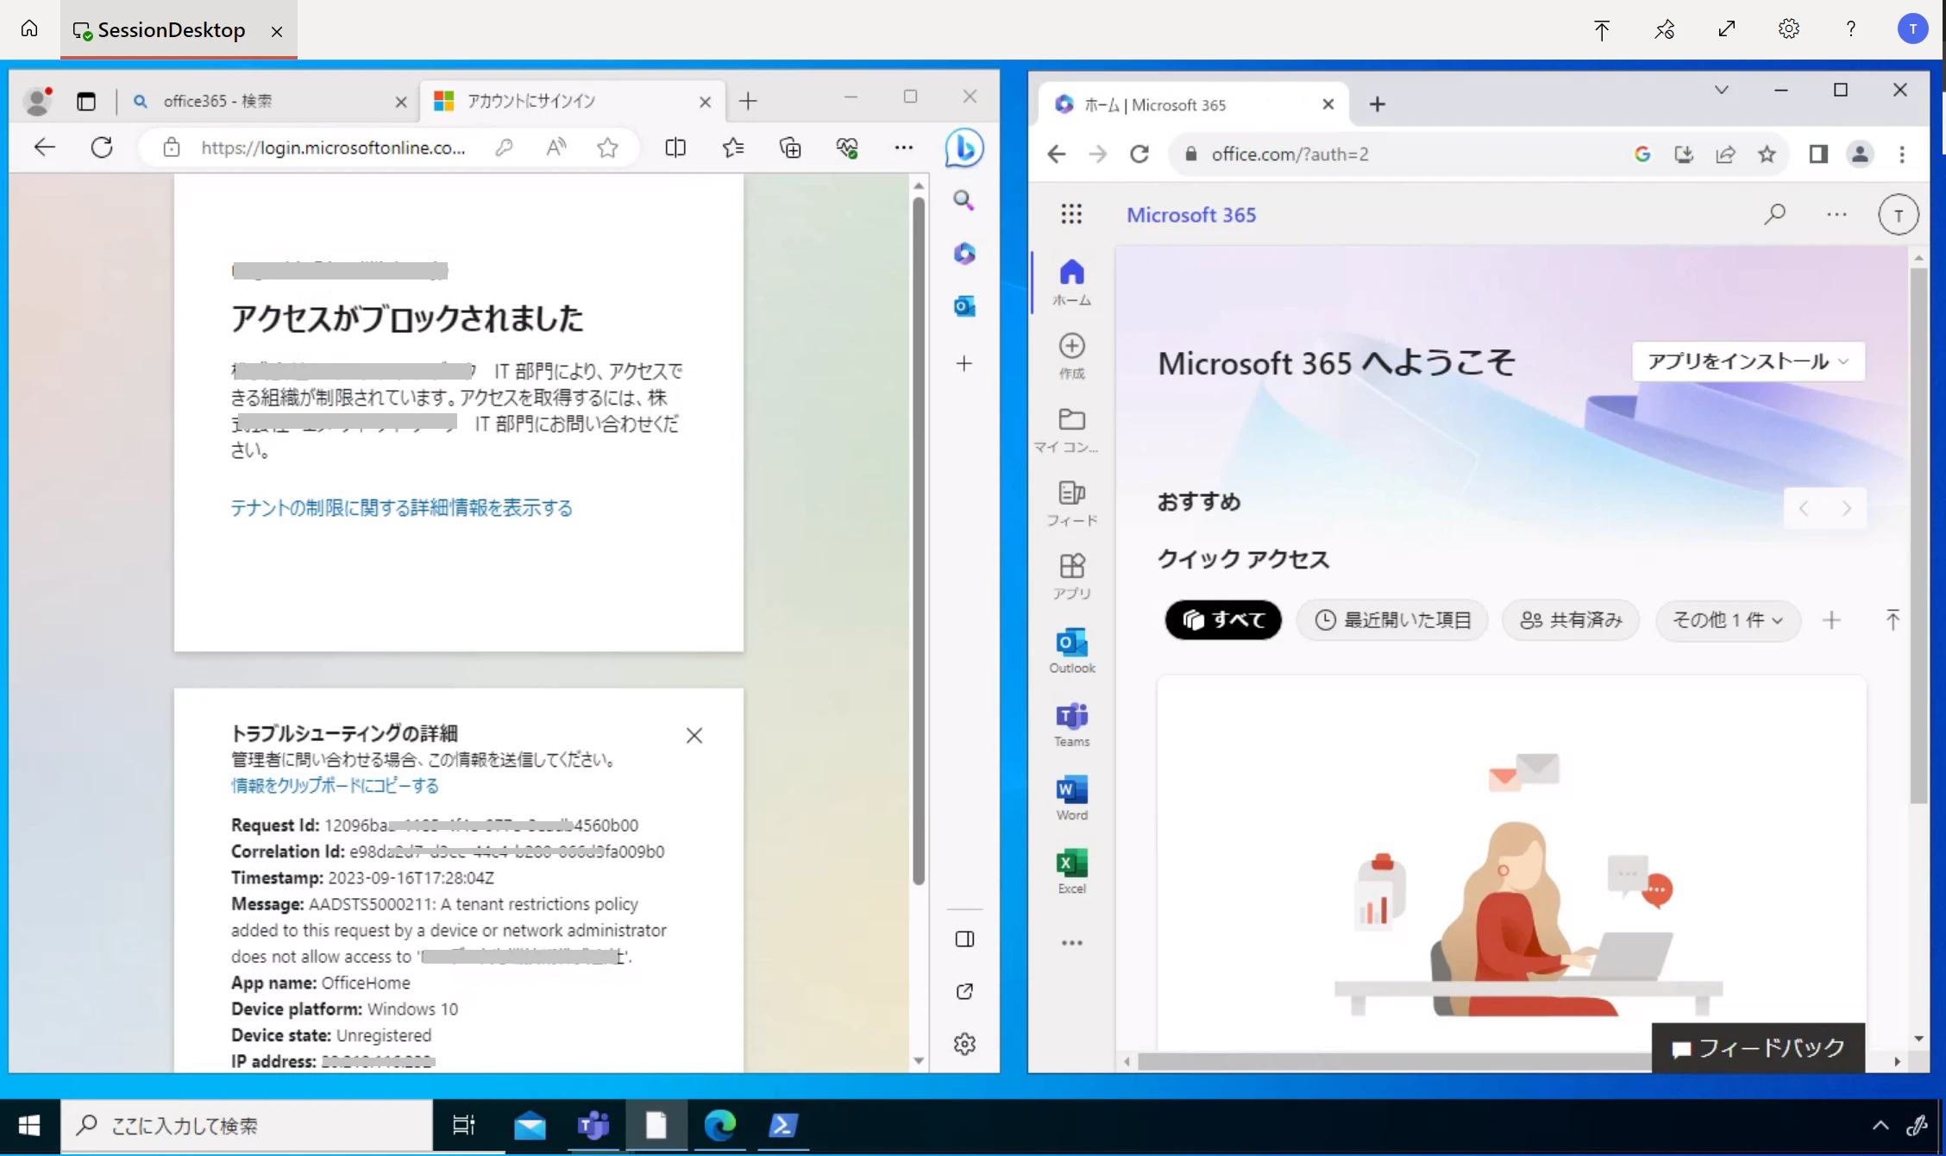Select the ホーム | Microsoft 365 Chrome tab

(x=1194, y=104)
